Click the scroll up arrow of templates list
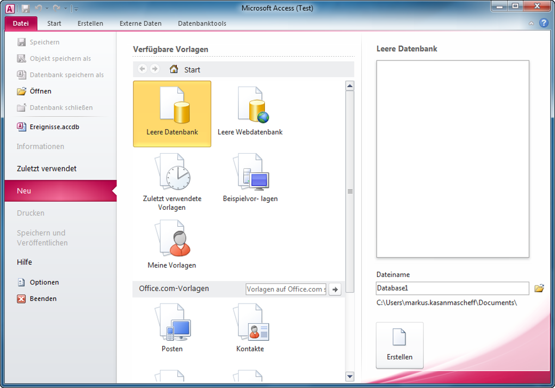This screenshot has height=388, width=555. click(x=350, y=86)
